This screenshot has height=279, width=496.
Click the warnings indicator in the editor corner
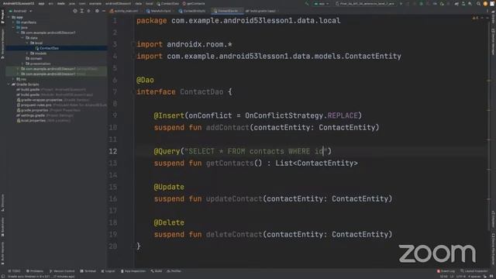click(x=475, y=18)
